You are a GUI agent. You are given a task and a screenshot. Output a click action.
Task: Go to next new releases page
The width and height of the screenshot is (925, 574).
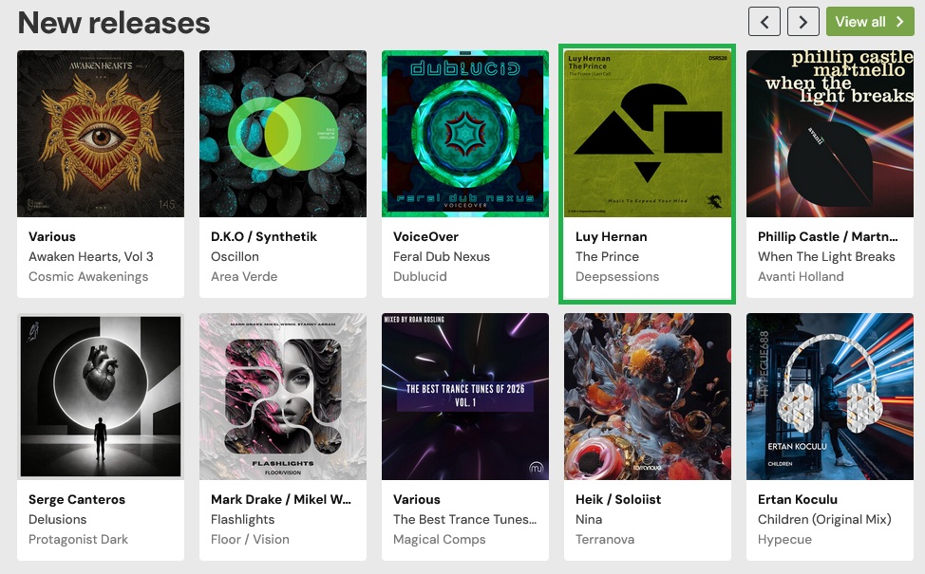click(x=803, y=21)
